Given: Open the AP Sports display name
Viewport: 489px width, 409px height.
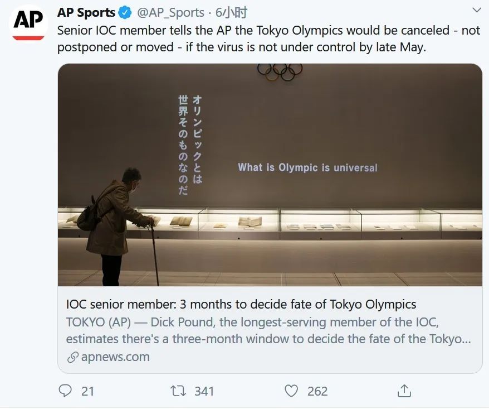Looking at the screenshot, I should [86, 12].
